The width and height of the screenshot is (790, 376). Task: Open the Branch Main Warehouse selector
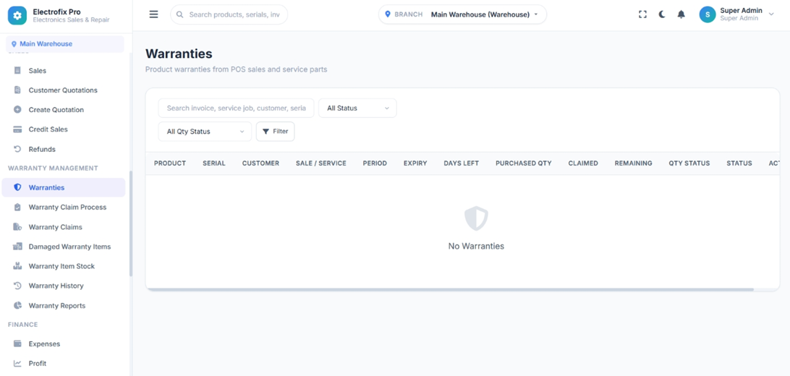click(x=462, y=14)
